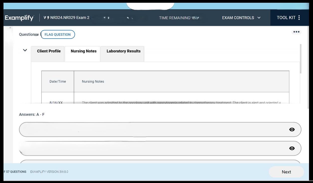Click the case study panel scrollbar
Image resolution: width=313 pixels, height=183 pixels.
click(x=301, y=59)
